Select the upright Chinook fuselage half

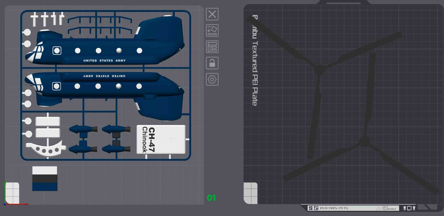click(x=105, y=43)
